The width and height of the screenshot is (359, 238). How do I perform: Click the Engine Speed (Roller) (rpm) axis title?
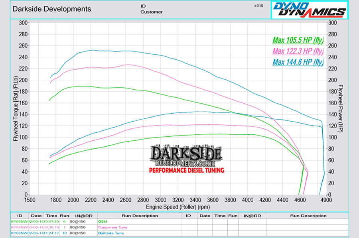tap(178, 207)
